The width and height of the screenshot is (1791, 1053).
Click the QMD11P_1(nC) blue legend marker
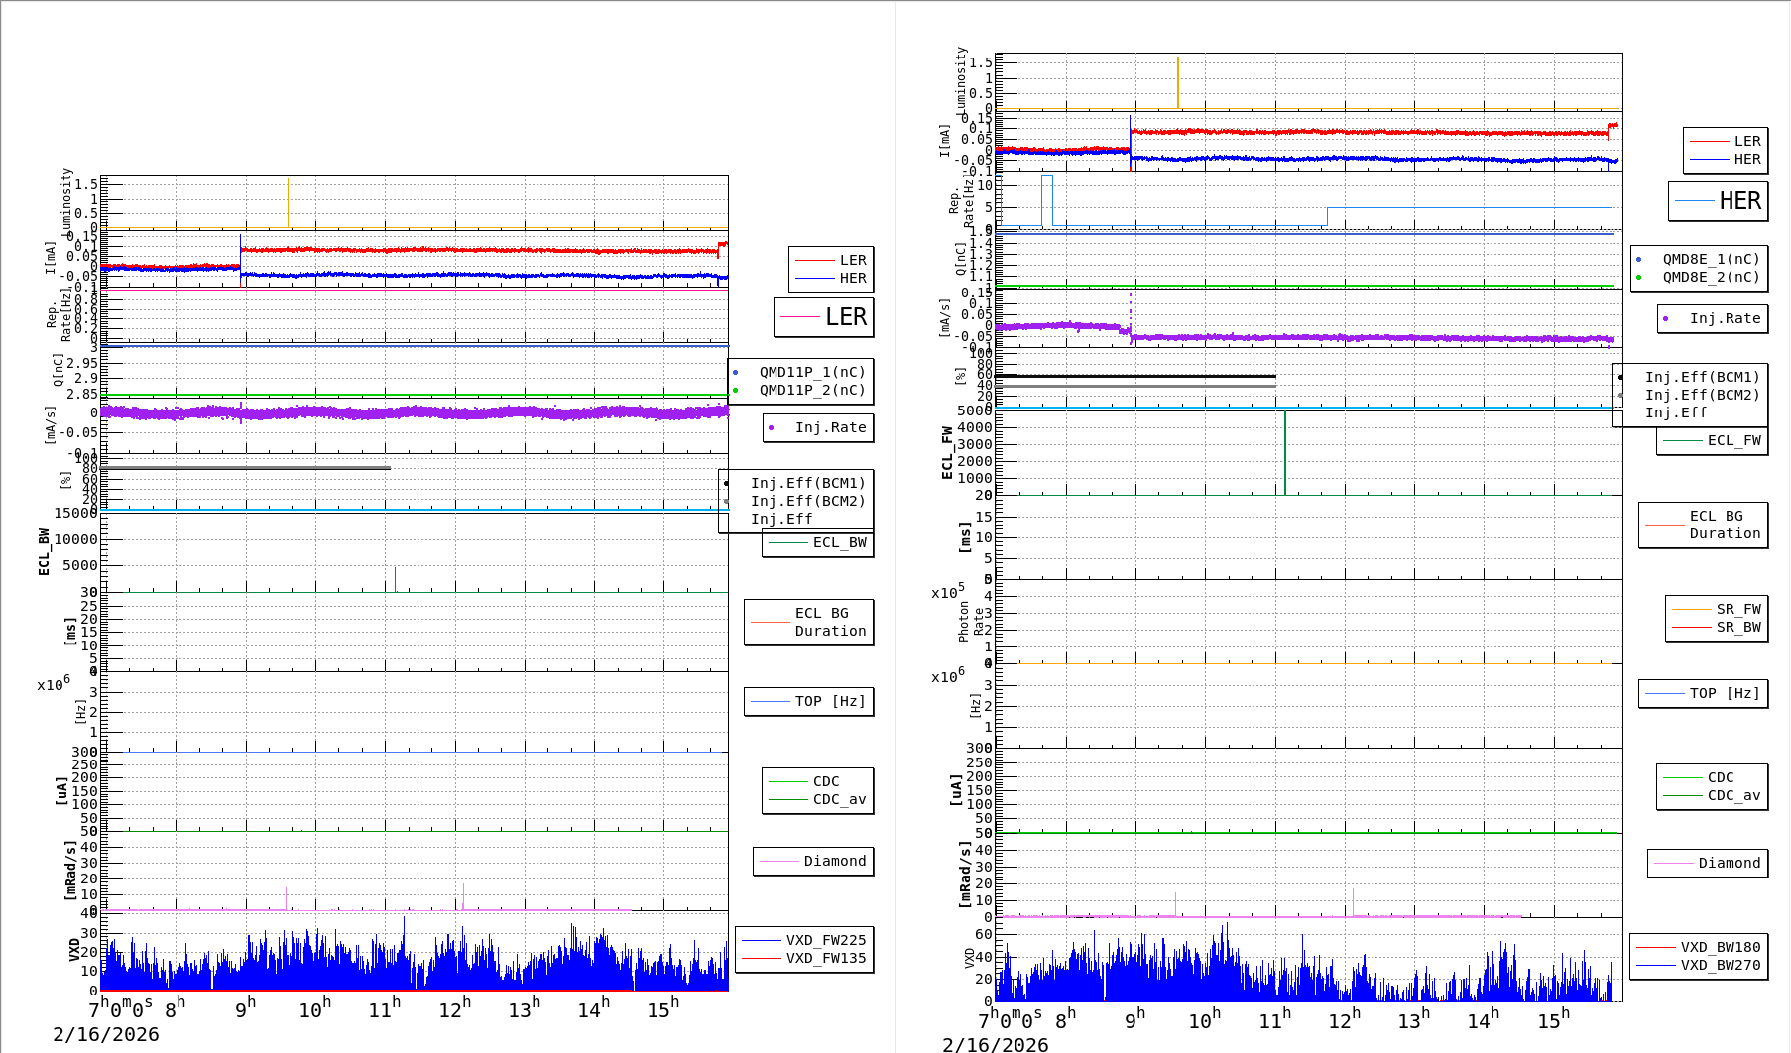[735, 373]
